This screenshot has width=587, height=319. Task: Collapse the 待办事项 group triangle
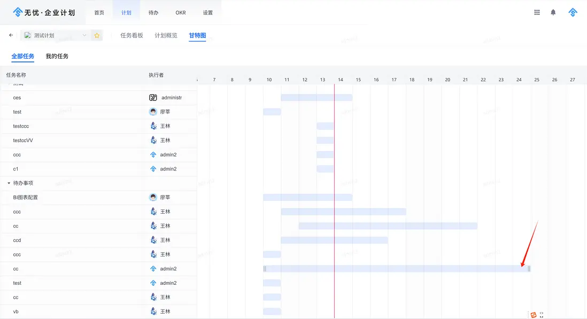(x=9, y=183)
